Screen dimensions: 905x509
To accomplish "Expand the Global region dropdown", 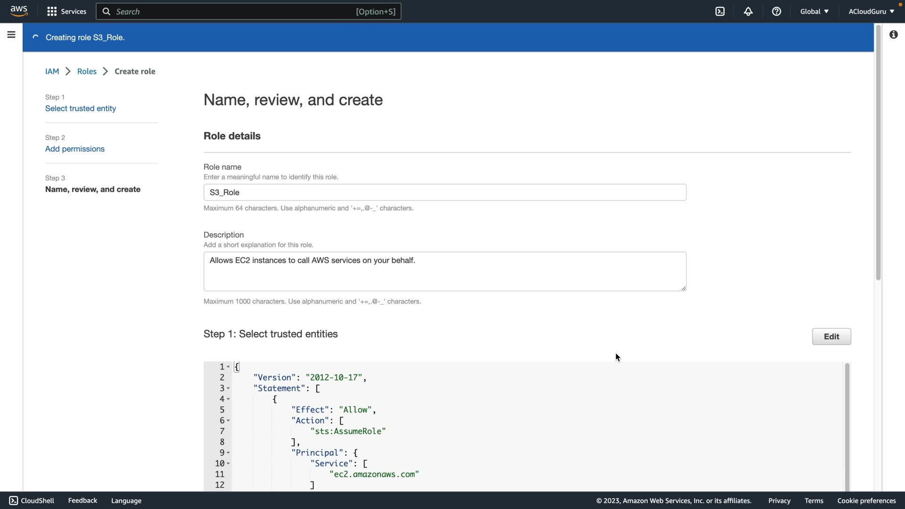I will (x=814, y=11).
